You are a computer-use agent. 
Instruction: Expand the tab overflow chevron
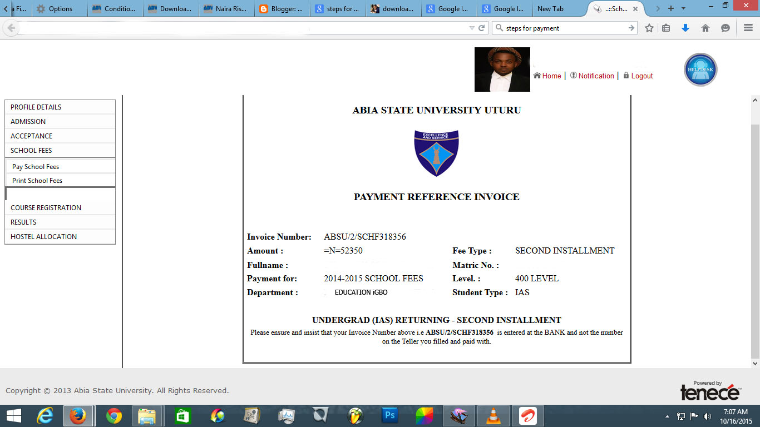pos(658,8)
